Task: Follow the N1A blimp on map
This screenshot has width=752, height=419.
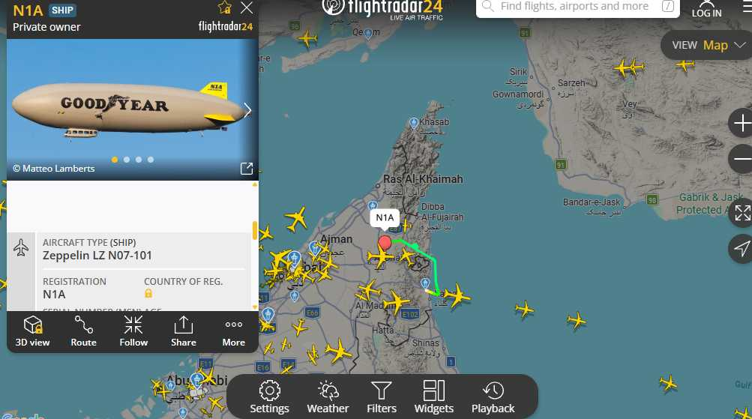Action: (133, 331)
